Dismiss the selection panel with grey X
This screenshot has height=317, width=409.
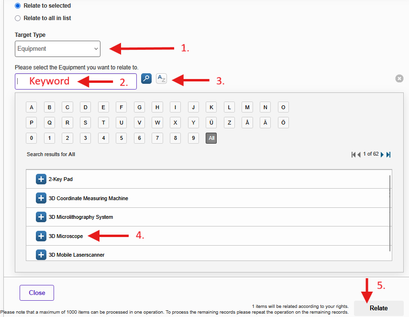[399, 79]
